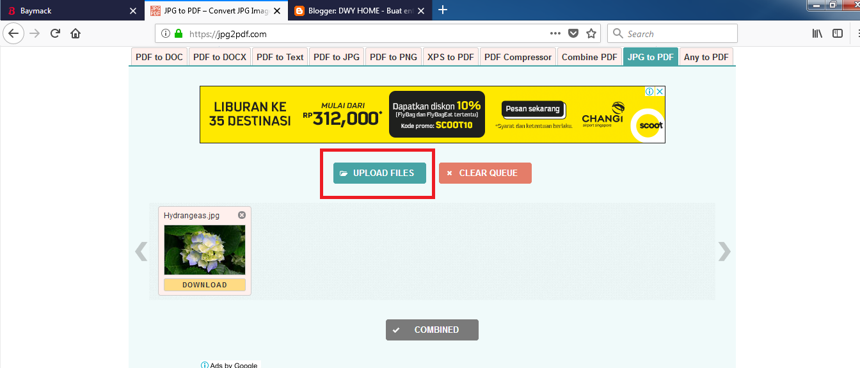Remove Hydrangeas.jpg from the queue
Screen dimensions: 860x368
242,215
